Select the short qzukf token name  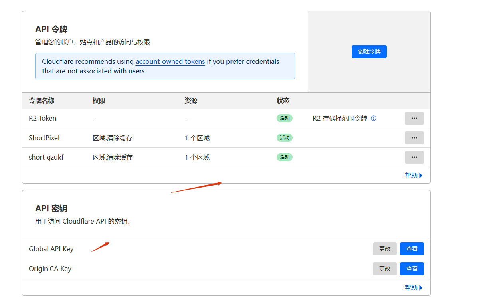click(46, 157)
